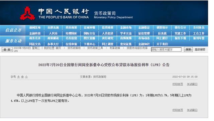Select the 反洗钱 menu item

coord(162,33)
